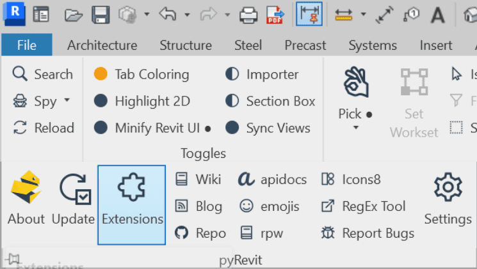Open the File tab
477x269 pixels.
27,45
